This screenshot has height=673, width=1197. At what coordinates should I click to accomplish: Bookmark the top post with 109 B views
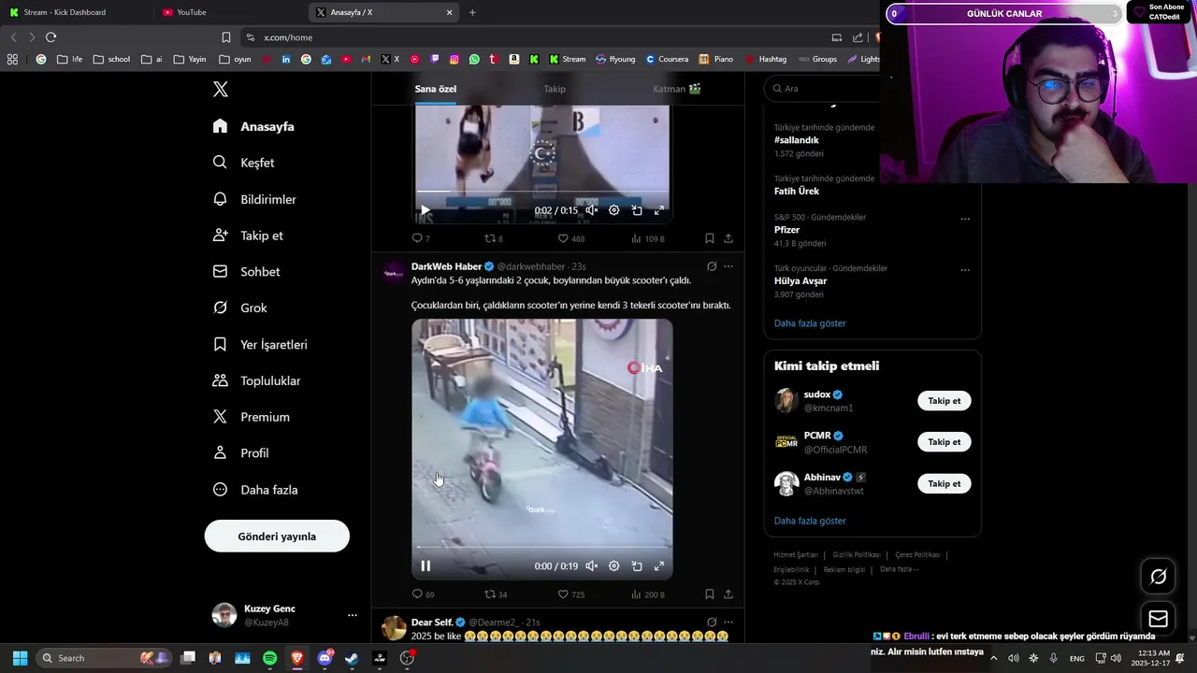click(709, 238)
